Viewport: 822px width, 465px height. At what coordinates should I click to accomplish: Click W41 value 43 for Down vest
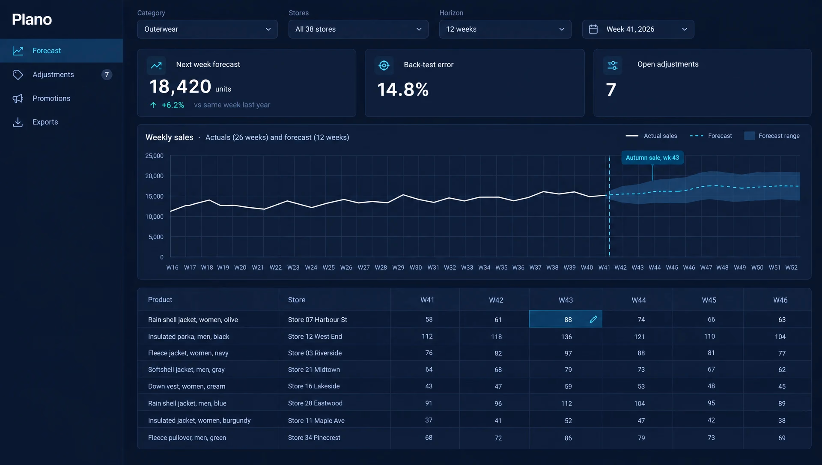coord(429,386)
